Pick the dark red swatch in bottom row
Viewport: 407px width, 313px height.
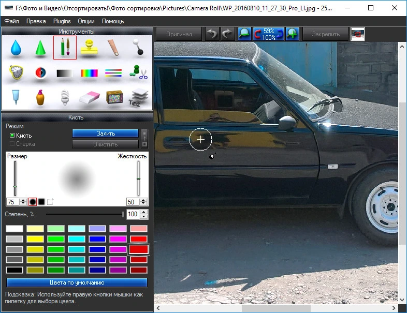139,270
